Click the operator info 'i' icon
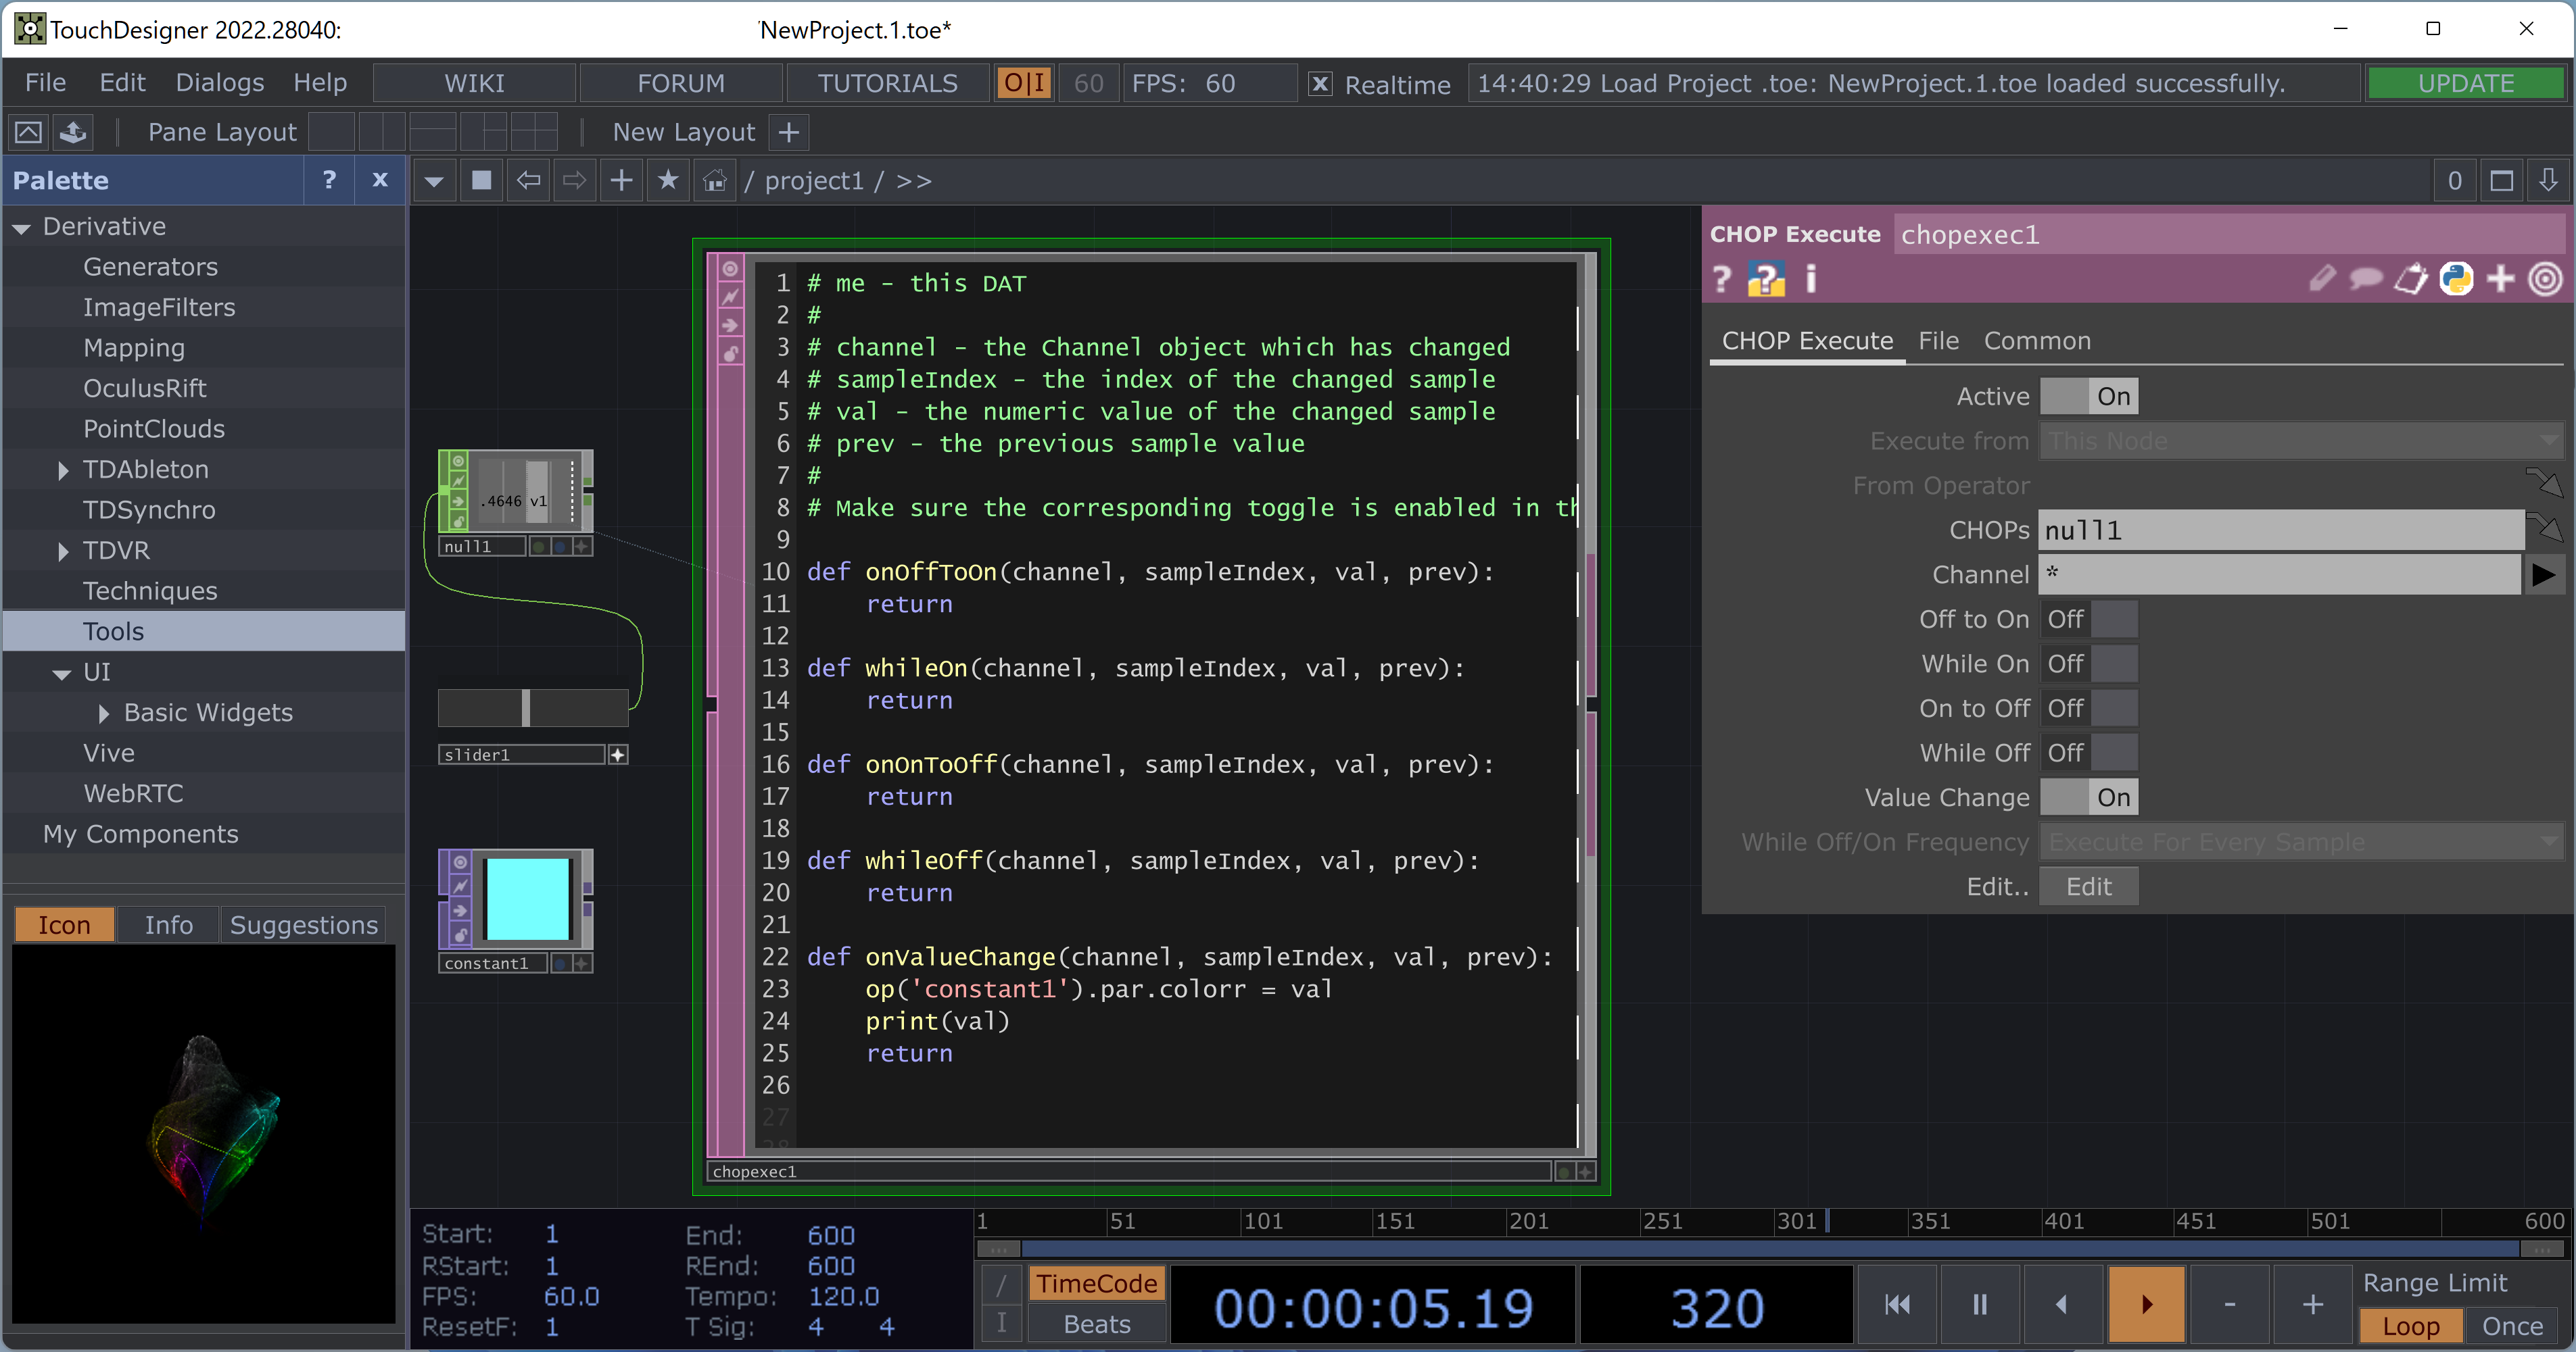 (1810, 279)
